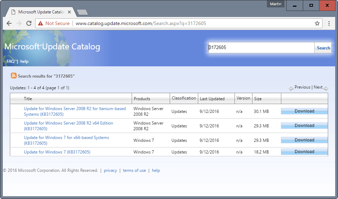Click the 30.1 MB size cell

(261, 111)
